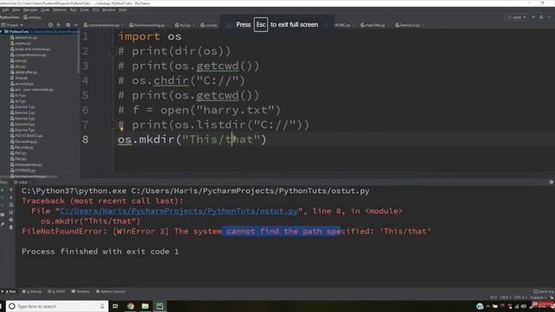Open the Navigate menu

(x=30, y=10)
